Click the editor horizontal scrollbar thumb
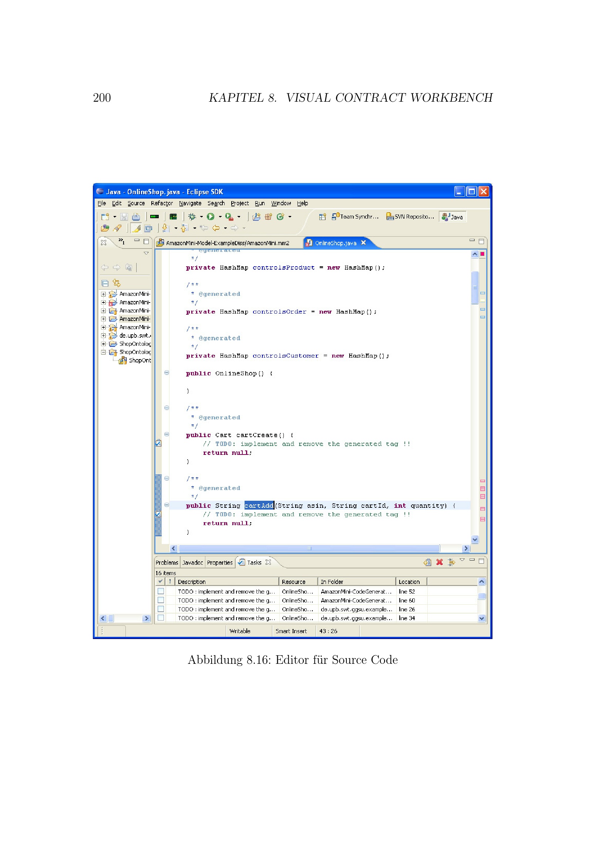 tap(309, 548)
